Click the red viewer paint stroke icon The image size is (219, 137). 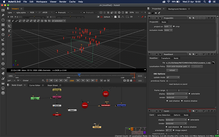(142, 17)
